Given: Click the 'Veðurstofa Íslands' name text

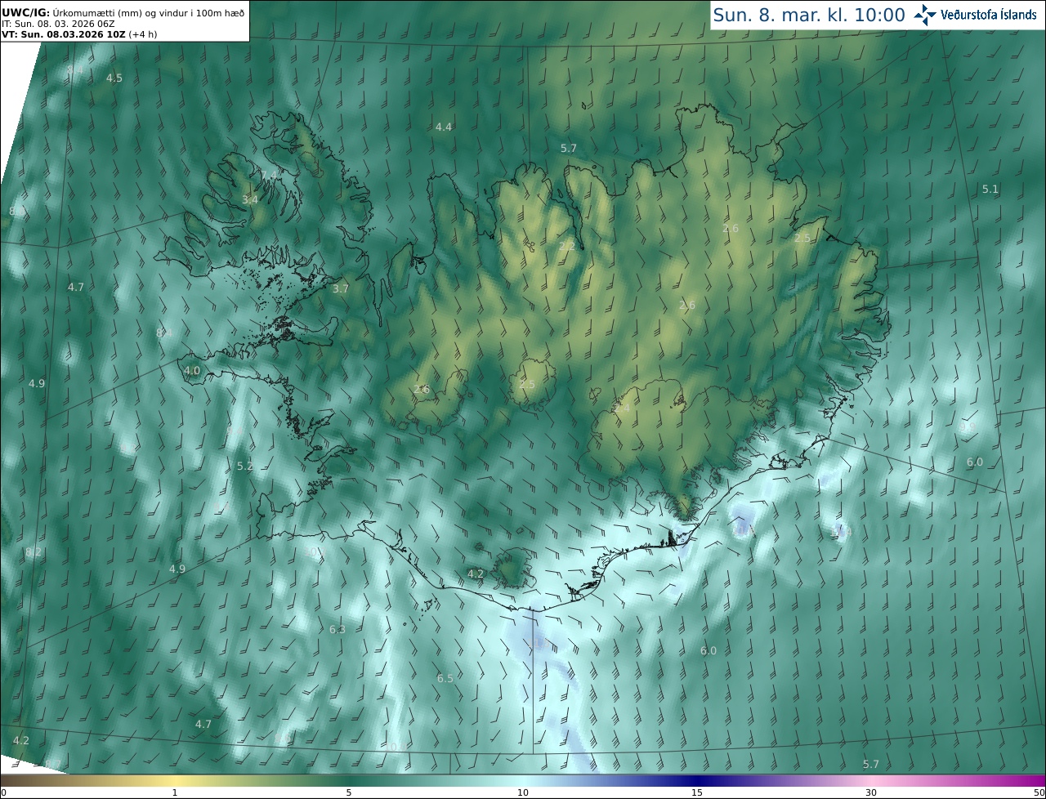Looking at the screenshot, I should [x=989, y=15].
